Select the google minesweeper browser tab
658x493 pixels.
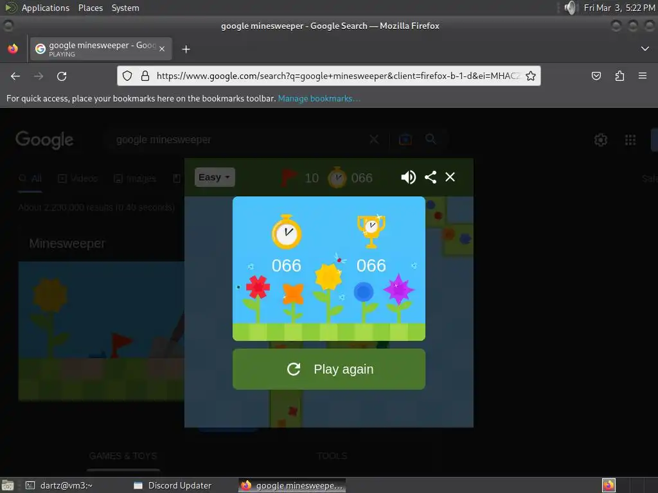[101, 49]
